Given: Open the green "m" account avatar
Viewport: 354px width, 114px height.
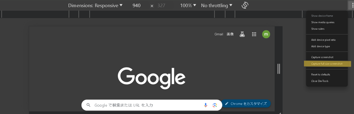Looking at the screenshot, I should point(266,34).
